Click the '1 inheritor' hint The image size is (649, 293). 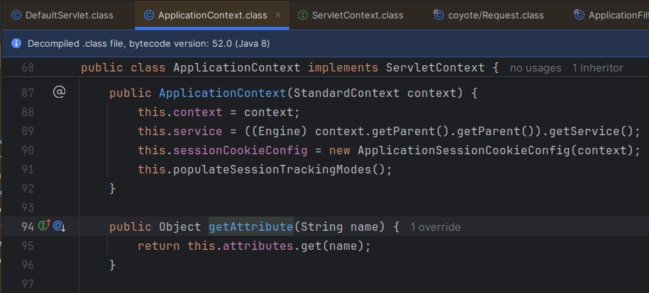(x=597, y=68)
